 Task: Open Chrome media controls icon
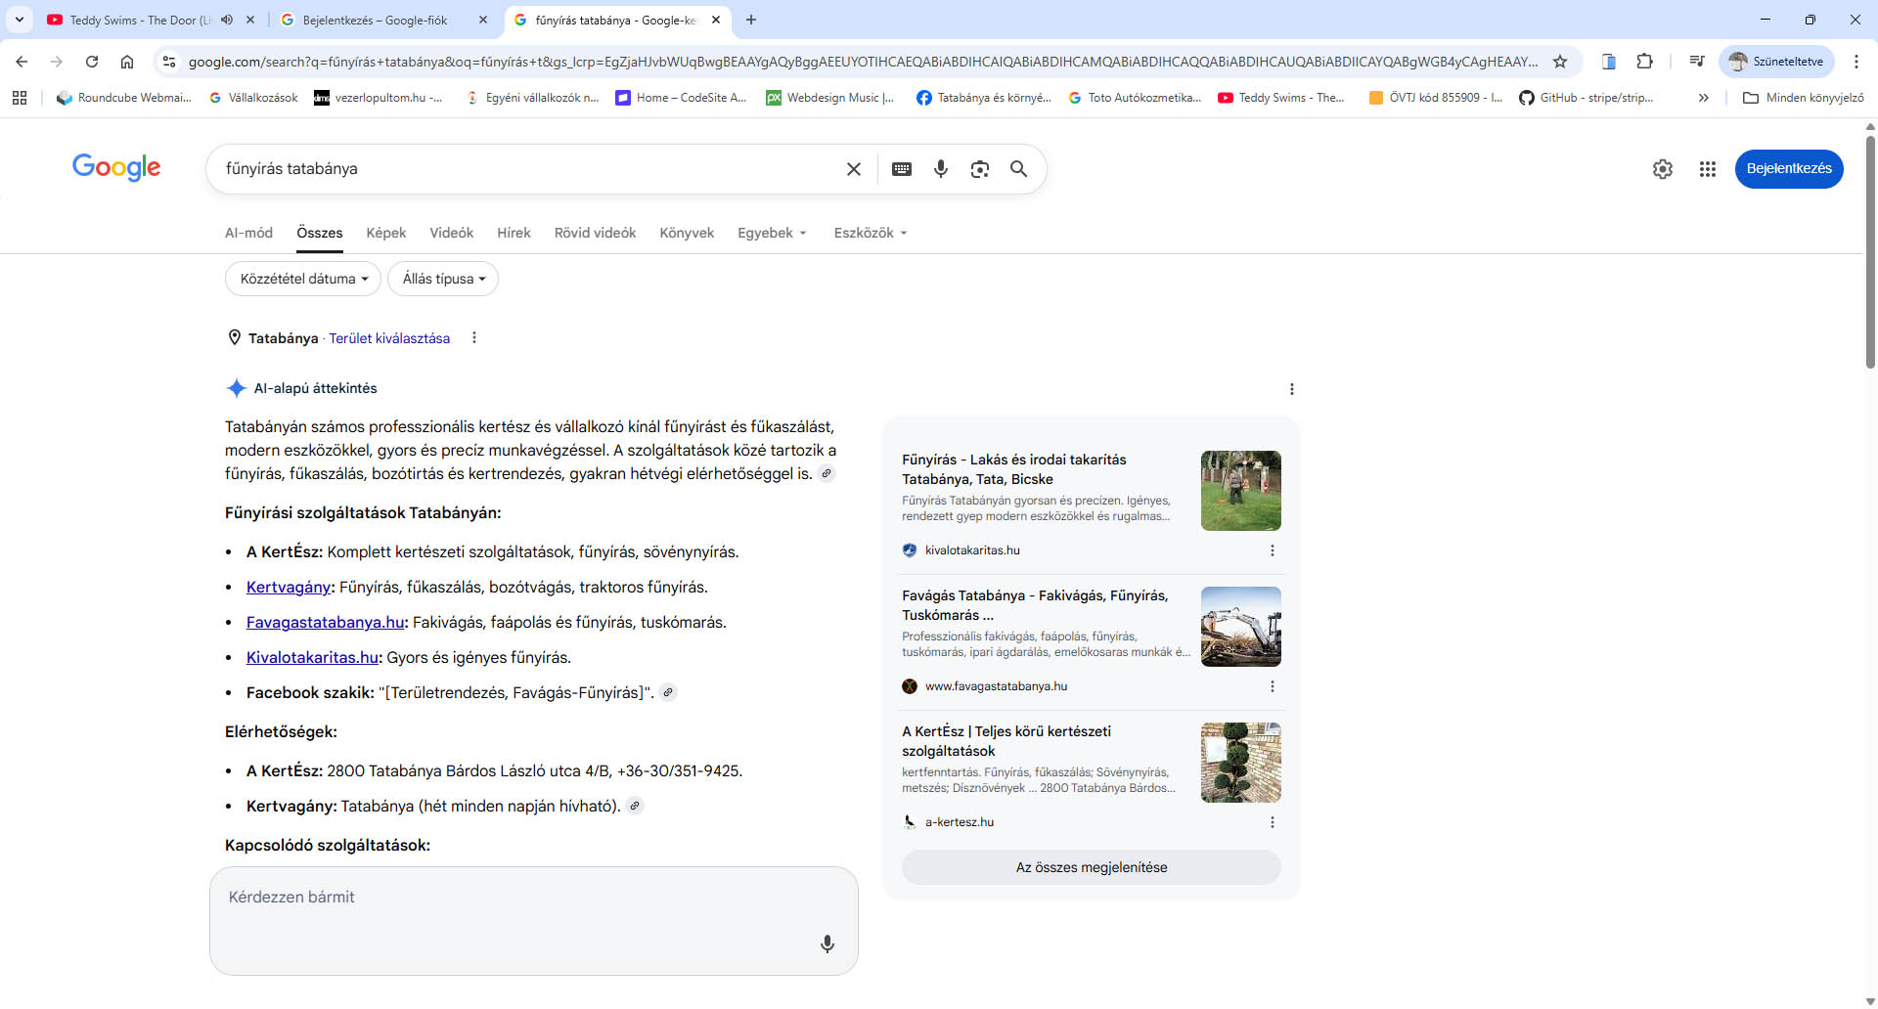tap(1697, 62)
